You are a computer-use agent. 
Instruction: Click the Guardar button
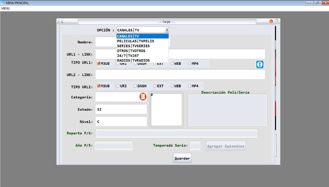pyautogui.click(x=182, y=158)
